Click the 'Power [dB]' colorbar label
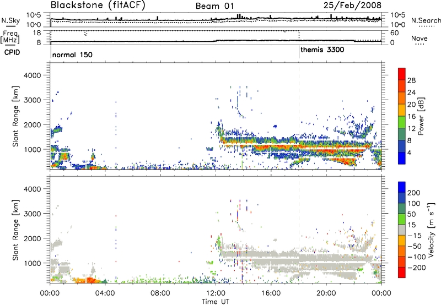The width and height of the screenshot is (441, 305). (421, 116)
